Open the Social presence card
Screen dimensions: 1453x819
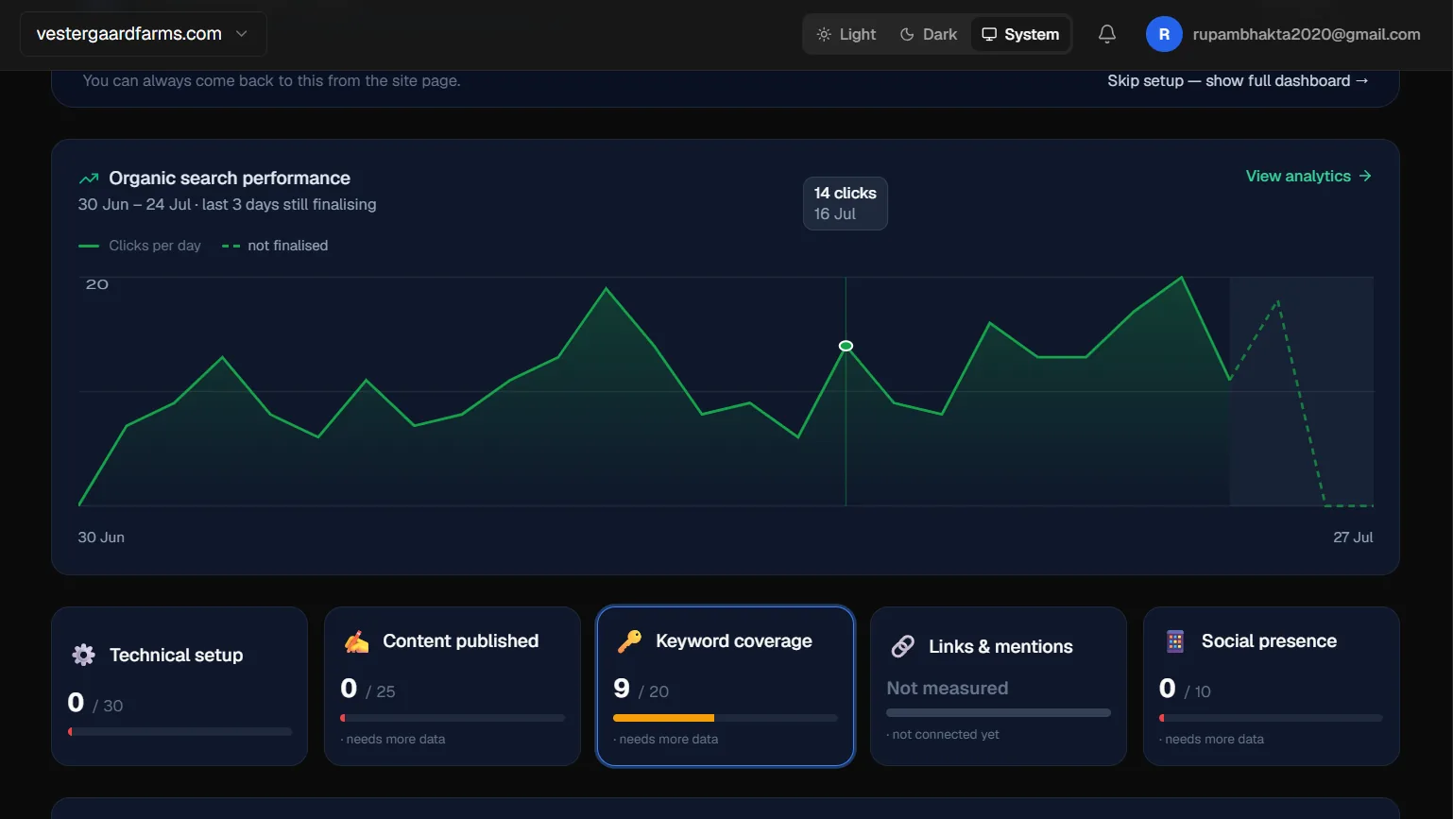click(1272, 686)
